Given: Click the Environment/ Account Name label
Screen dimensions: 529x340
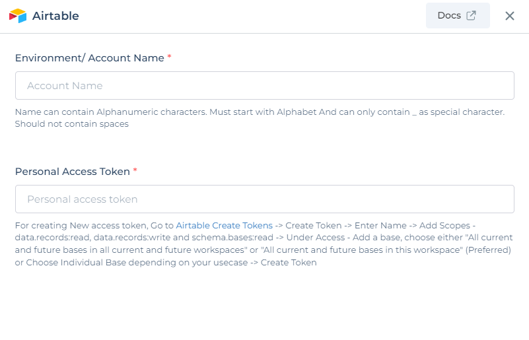Looking at the screenshot, I should coord(89,58).
